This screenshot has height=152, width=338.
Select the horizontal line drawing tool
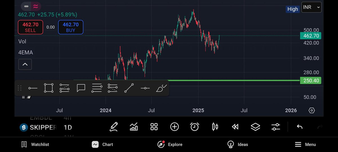(33, 88)
